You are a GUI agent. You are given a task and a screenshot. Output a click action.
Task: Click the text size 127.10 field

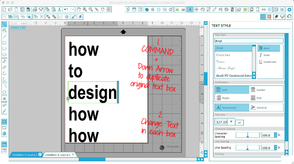pos(222,122)
